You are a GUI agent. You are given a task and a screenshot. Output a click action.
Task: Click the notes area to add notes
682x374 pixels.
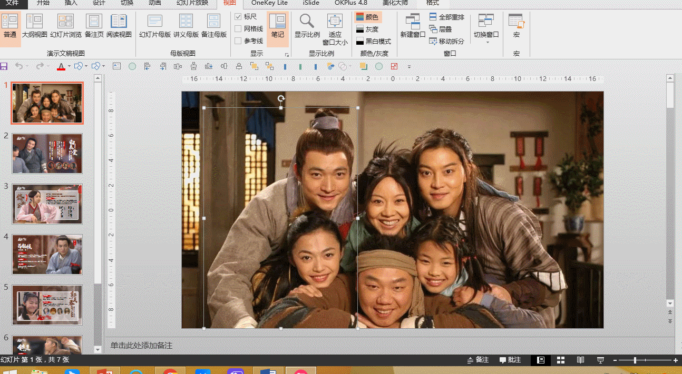390,346
